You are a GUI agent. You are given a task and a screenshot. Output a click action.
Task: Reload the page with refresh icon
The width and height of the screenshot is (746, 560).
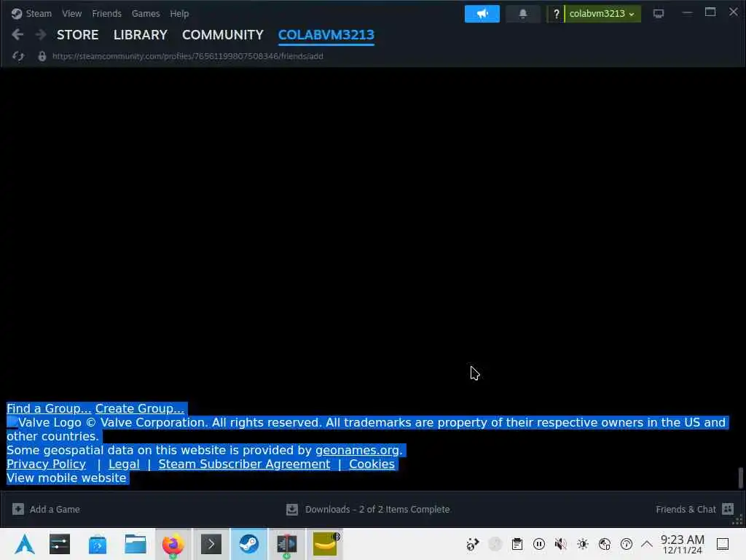click(18, 56)
